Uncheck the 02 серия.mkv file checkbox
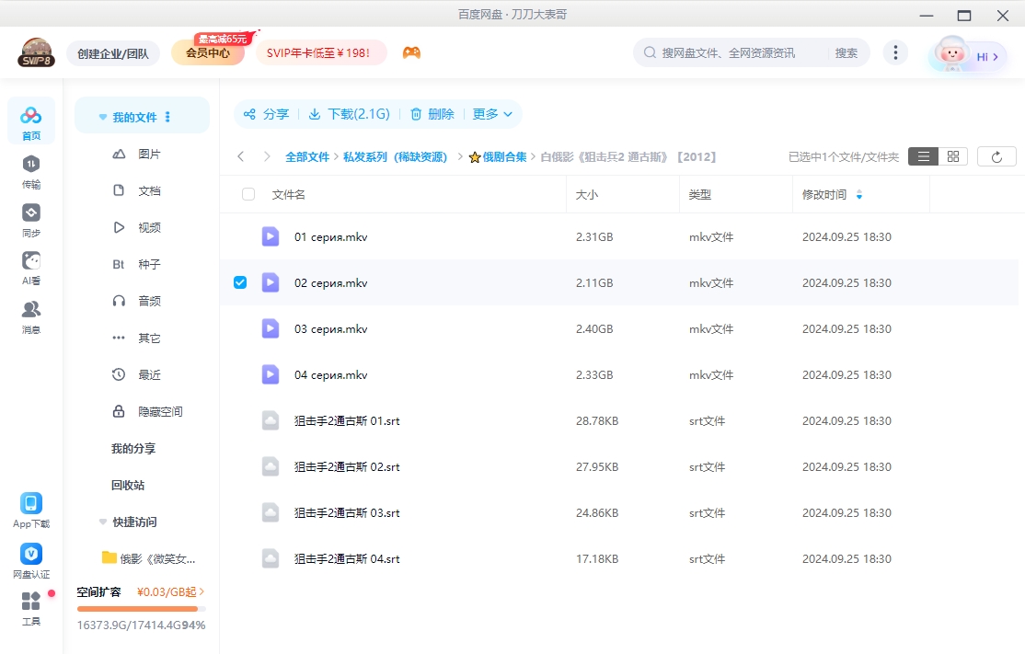 (x=239, y=282)
